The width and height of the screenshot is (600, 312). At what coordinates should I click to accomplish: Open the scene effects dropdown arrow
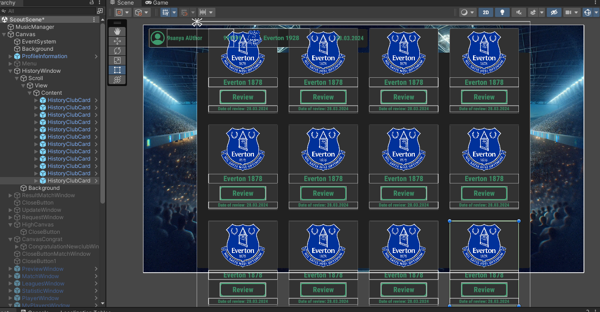coord(542,12)
